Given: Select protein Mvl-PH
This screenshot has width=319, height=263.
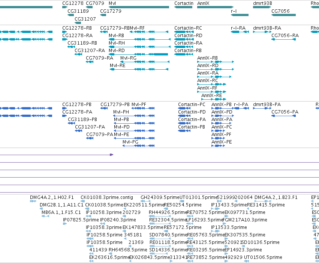Looking at the screenshot, I should coord(134,116).
